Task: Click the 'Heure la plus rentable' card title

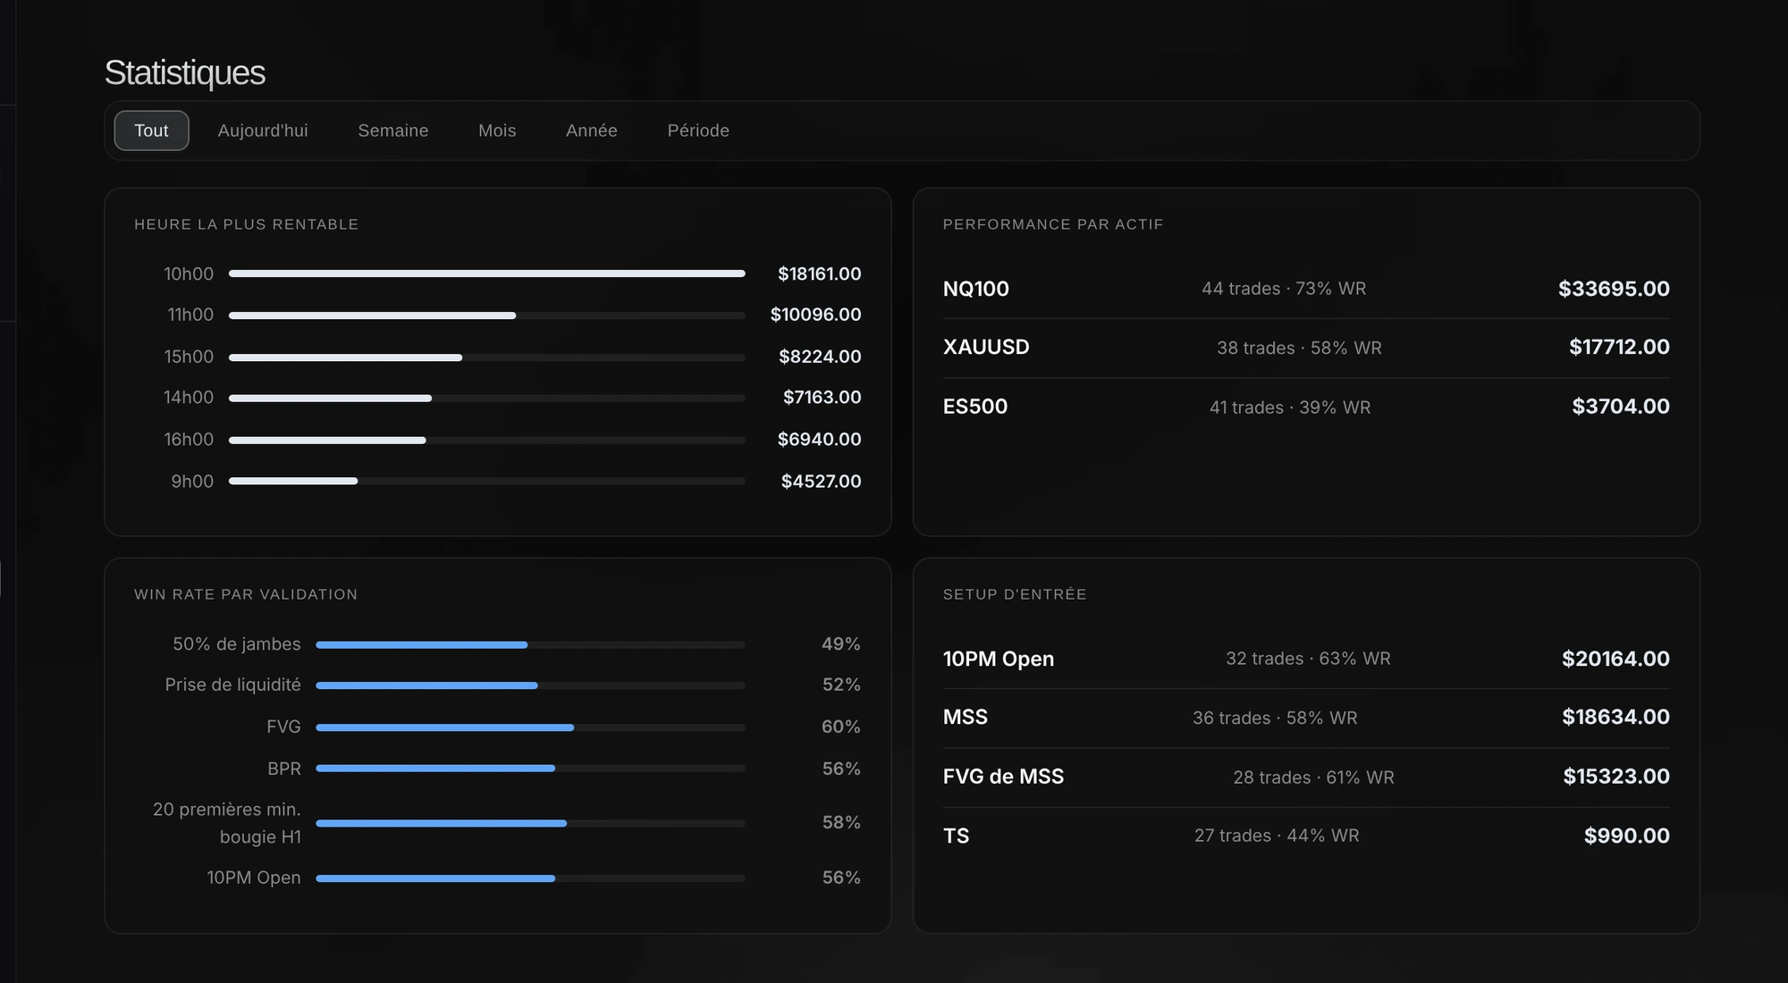Action: [x=246, y=224]
